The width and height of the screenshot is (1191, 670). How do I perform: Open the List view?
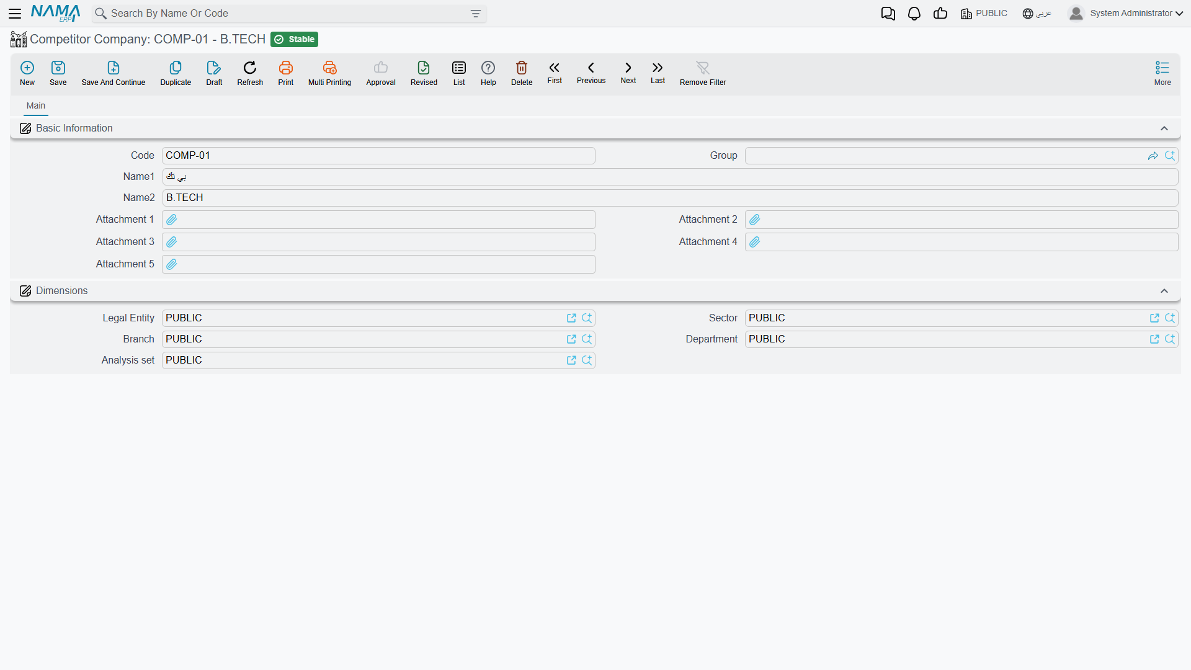tap(459, 73)
